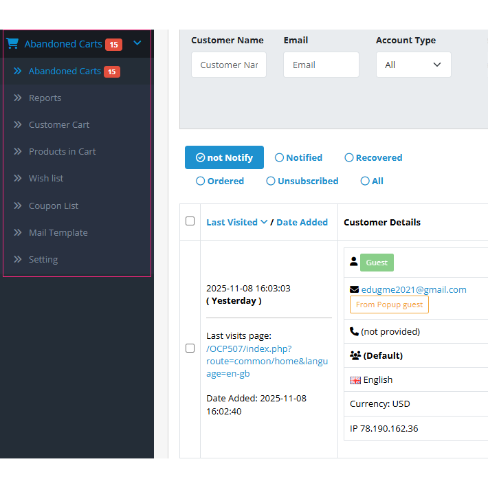Check the first abandoned cart row checkbox
Image resolution: width=488 pixels, height=488 pixels.
tap(190, 348)
